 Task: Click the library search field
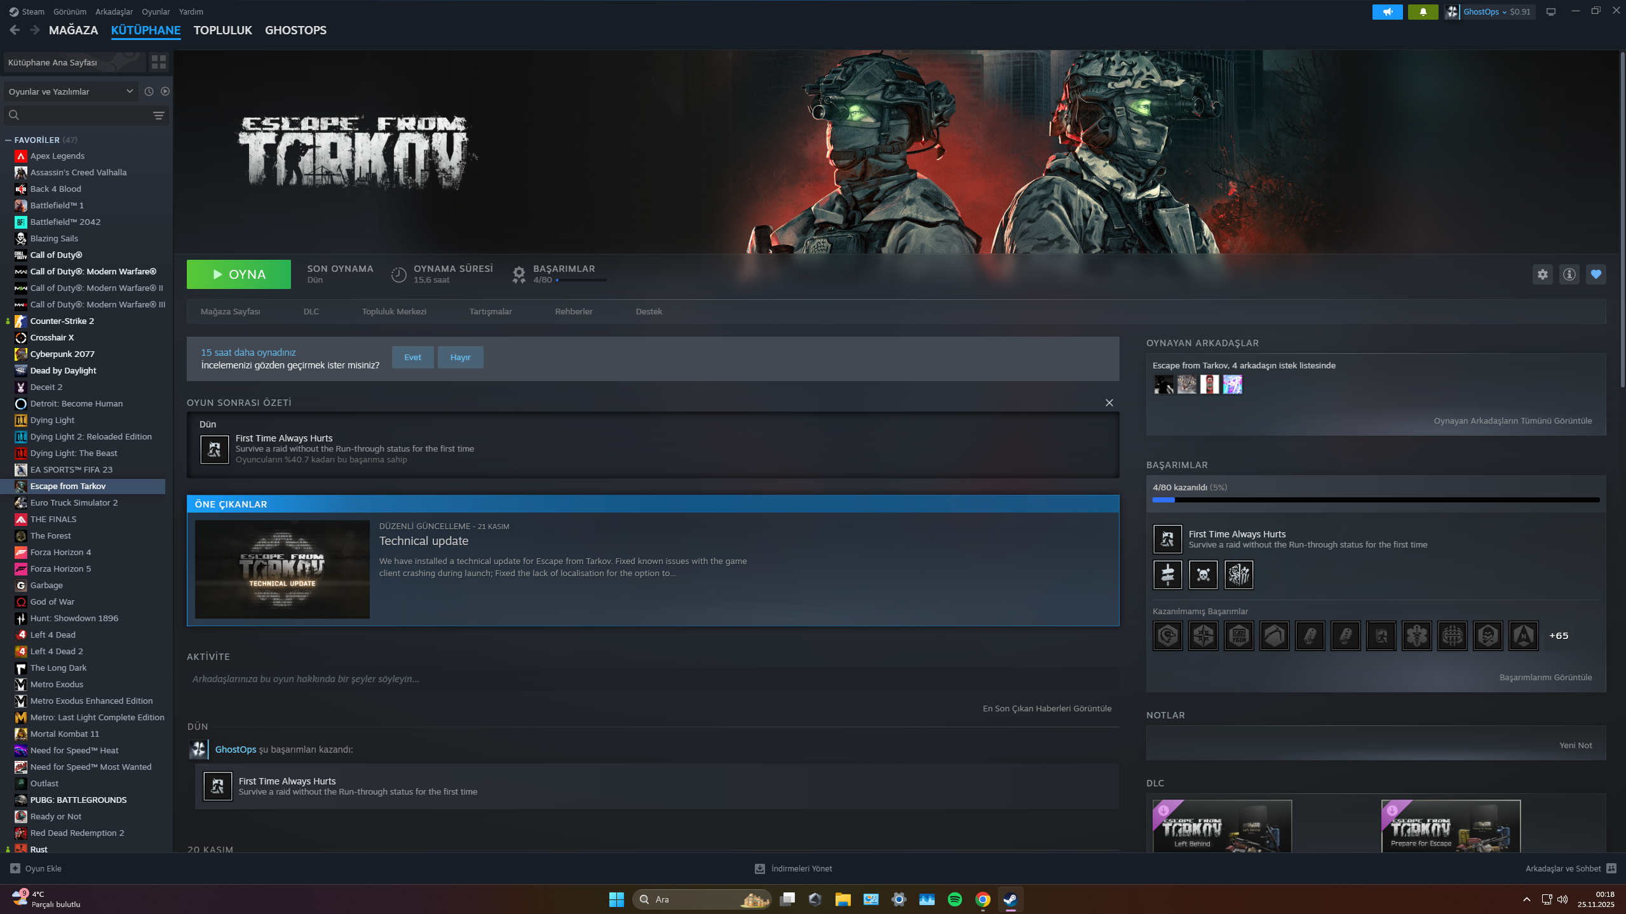(76, 115)
